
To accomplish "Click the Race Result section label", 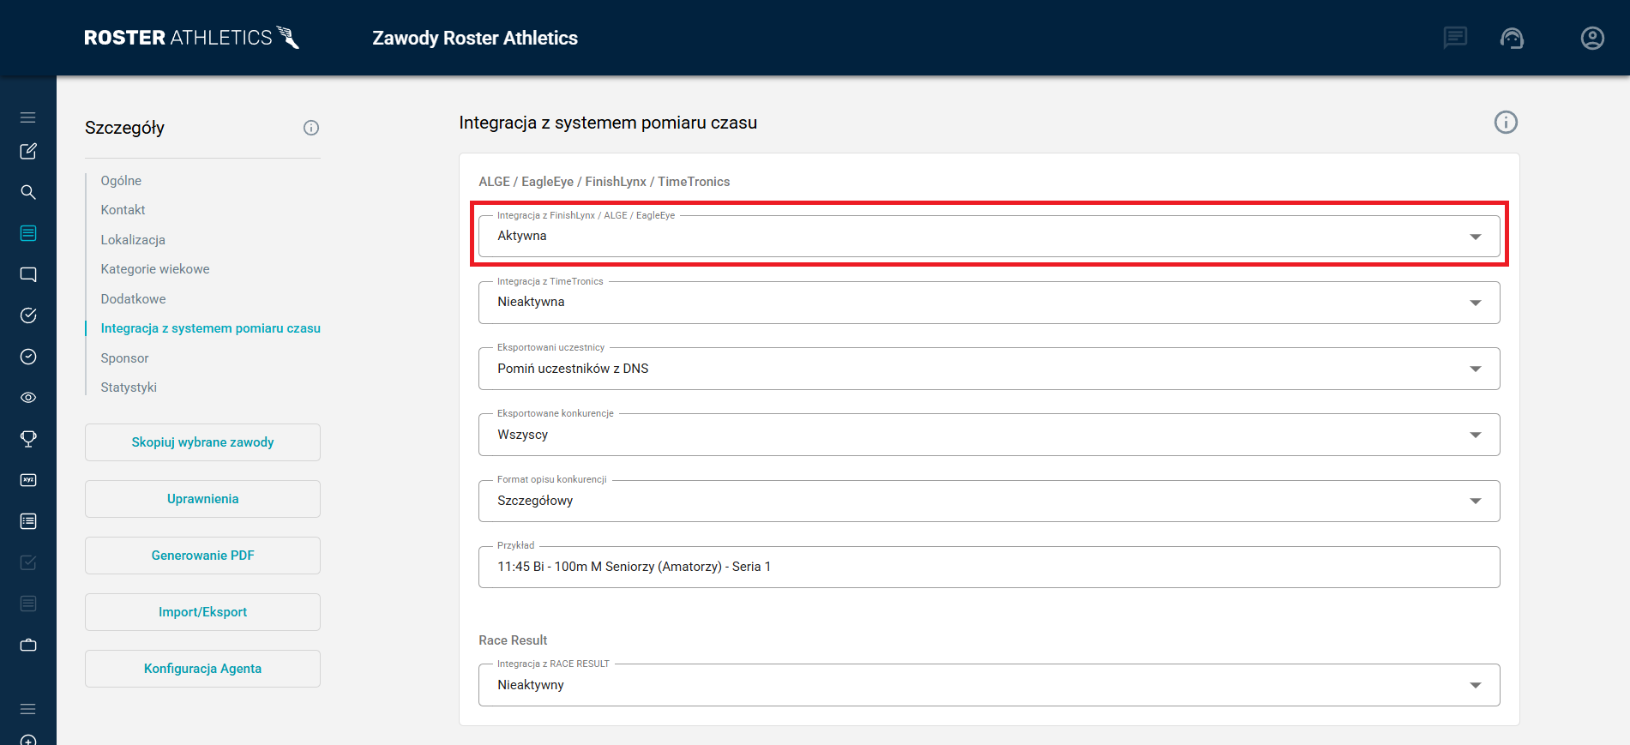I will click(x=513, y=640).
